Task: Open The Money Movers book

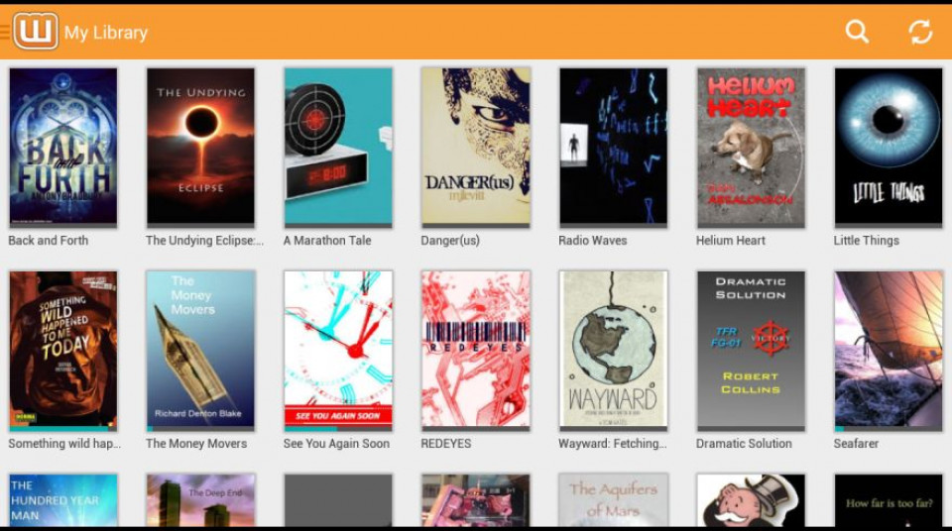Action: point(200,350)
